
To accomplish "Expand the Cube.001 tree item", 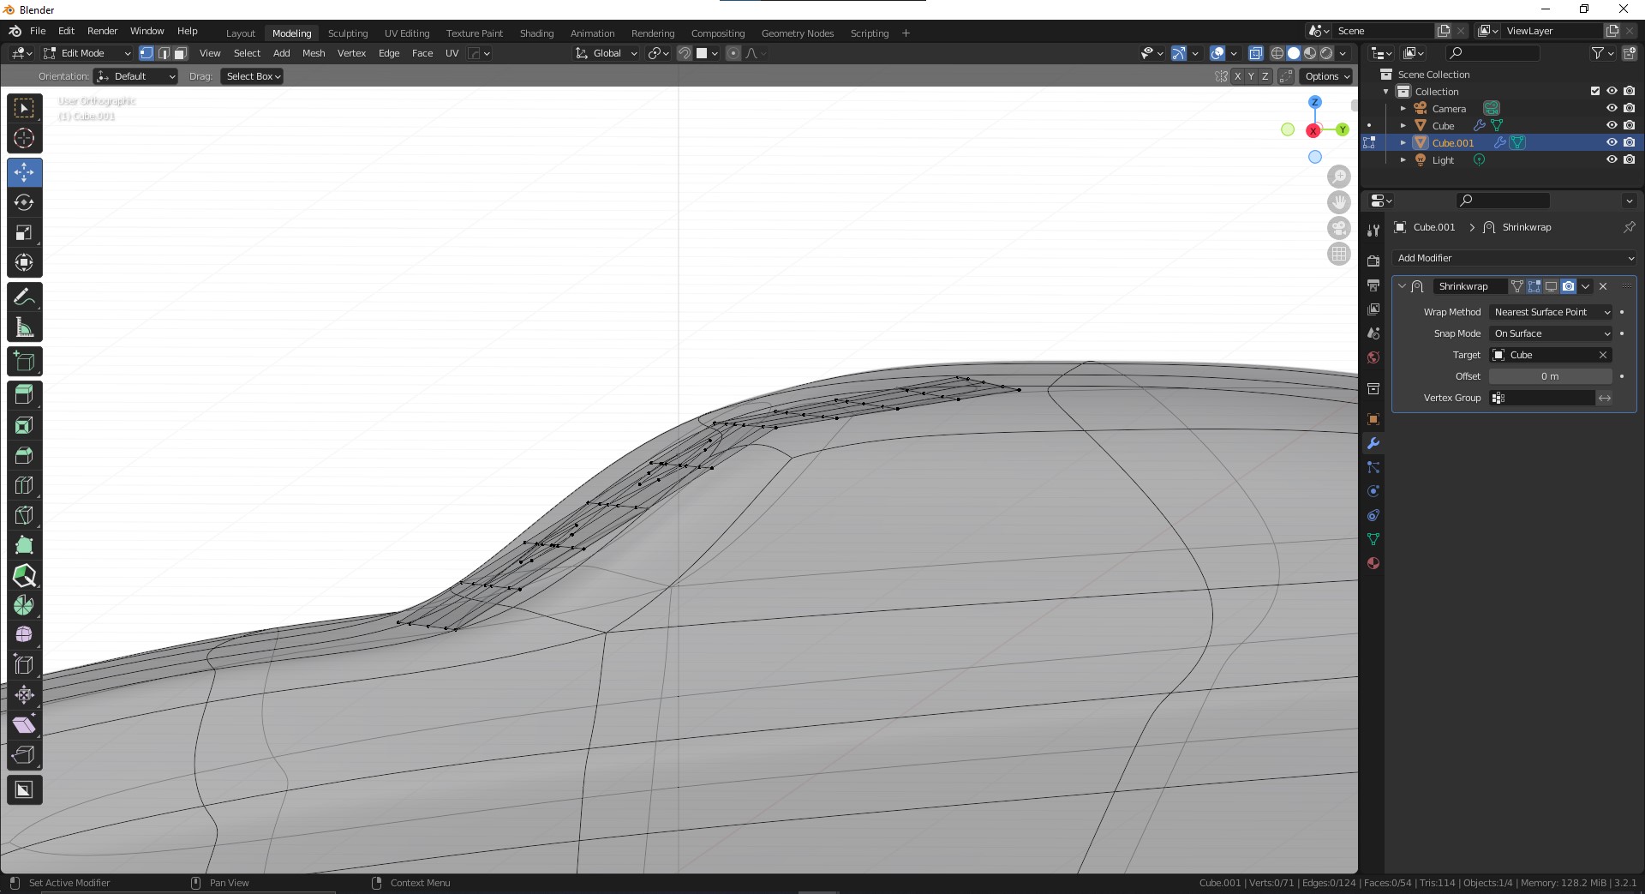I will point(1403,143).
